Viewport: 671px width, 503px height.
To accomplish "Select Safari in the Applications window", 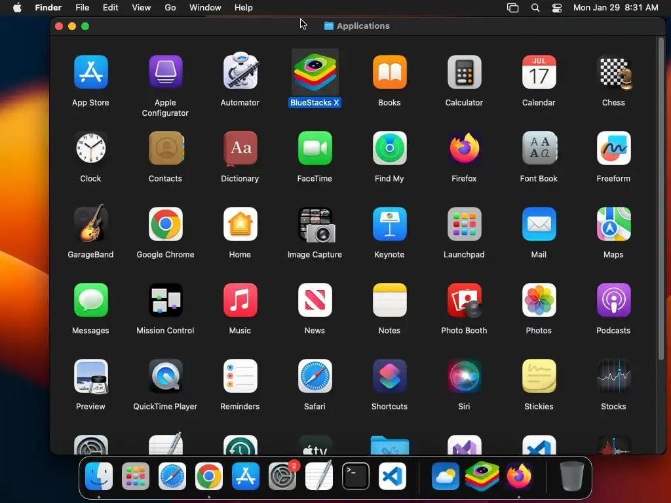I will click(315, 376).
